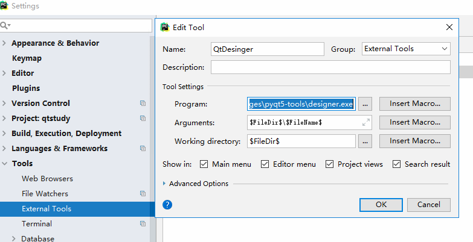Click the OK button
Viewport: 473px width, 242px height.
click(381, 205)
